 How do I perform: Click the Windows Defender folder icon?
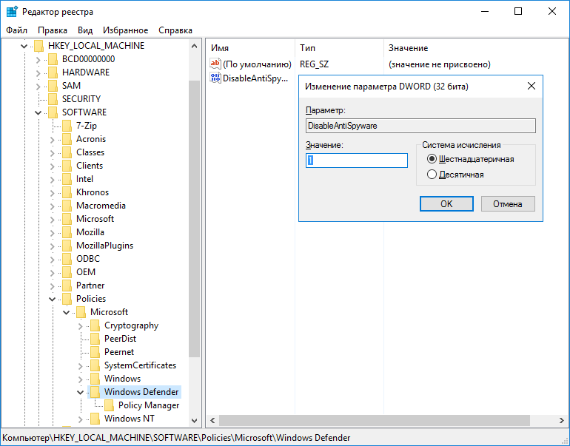coord(94,392)
